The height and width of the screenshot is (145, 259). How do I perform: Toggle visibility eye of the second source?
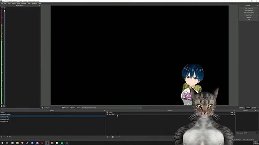[232, 114]
